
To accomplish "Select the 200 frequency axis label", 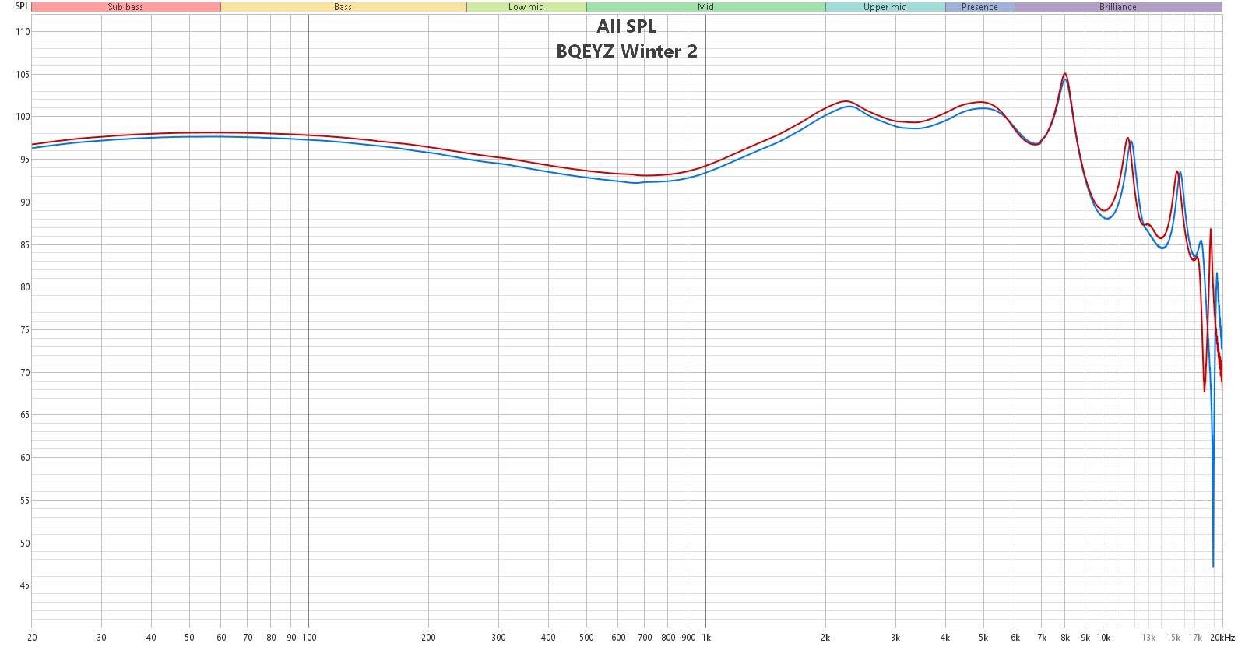I will (428, 638).
